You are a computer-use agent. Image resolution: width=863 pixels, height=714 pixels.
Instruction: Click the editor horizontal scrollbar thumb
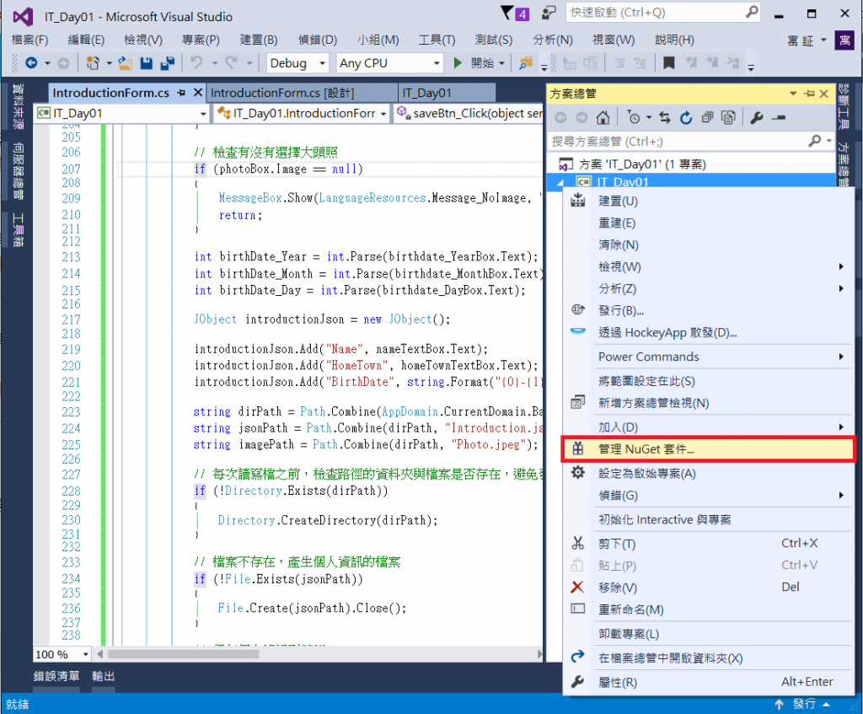pos(183,654)
